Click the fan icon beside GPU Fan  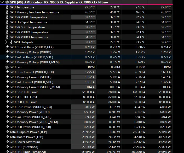pyautogui.click(x=7, y=67)
